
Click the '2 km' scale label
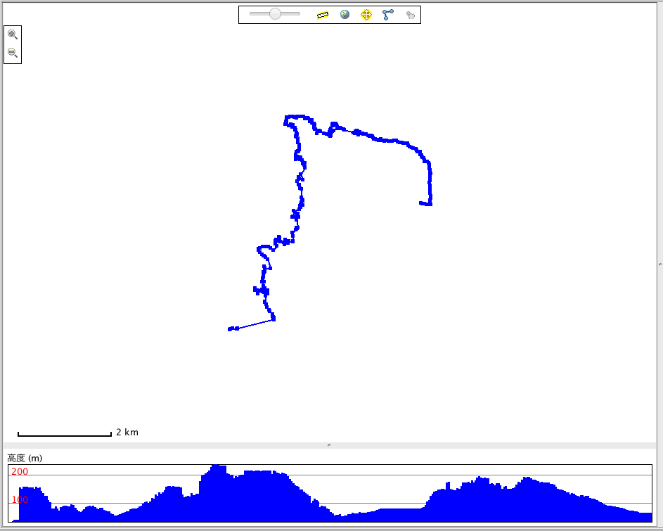click(127, 432)
